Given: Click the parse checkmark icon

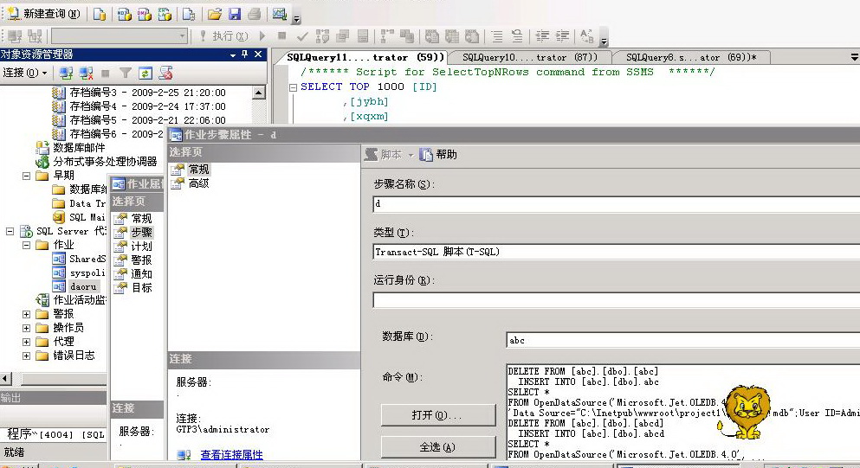Looking at the screenshot, I should click(302, 36).
